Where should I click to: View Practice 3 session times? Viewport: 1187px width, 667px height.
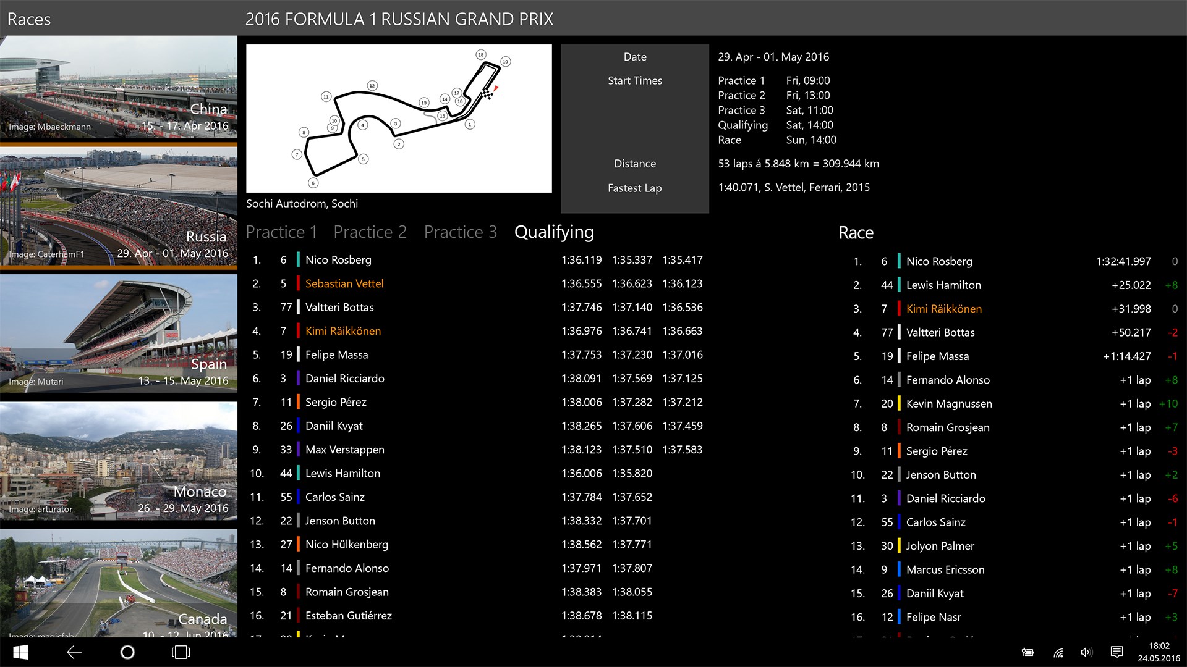tap(461, 232)
